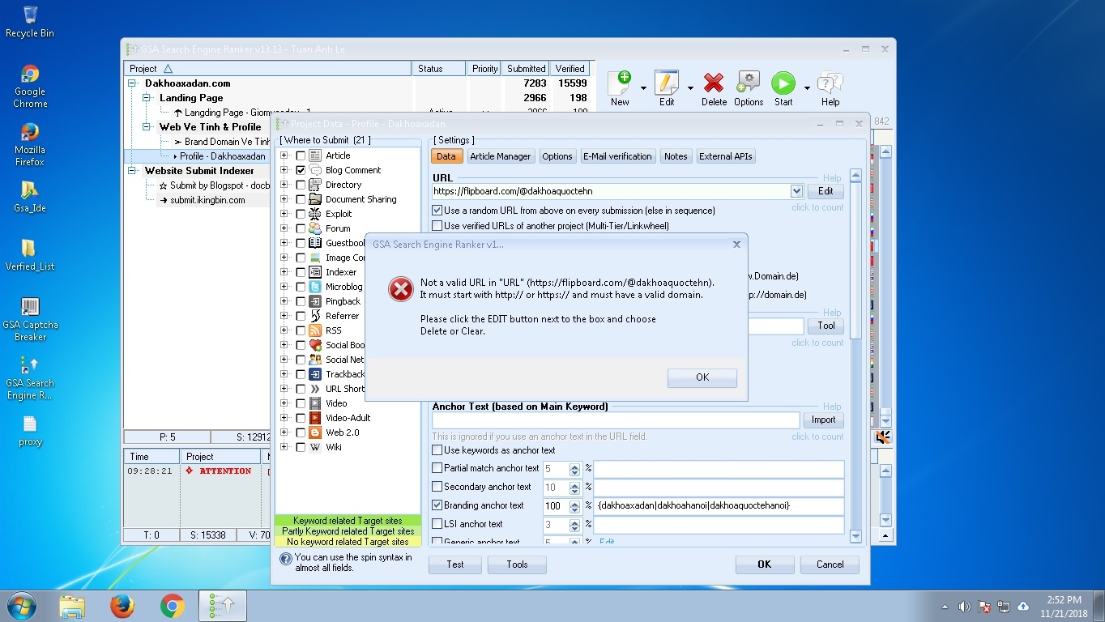
Task: Switch to the Article Manager tab
Action: 501,156
